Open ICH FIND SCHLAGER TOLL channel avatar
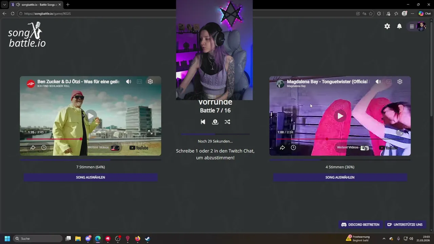 pyautogui.click(x=31, y=83)
